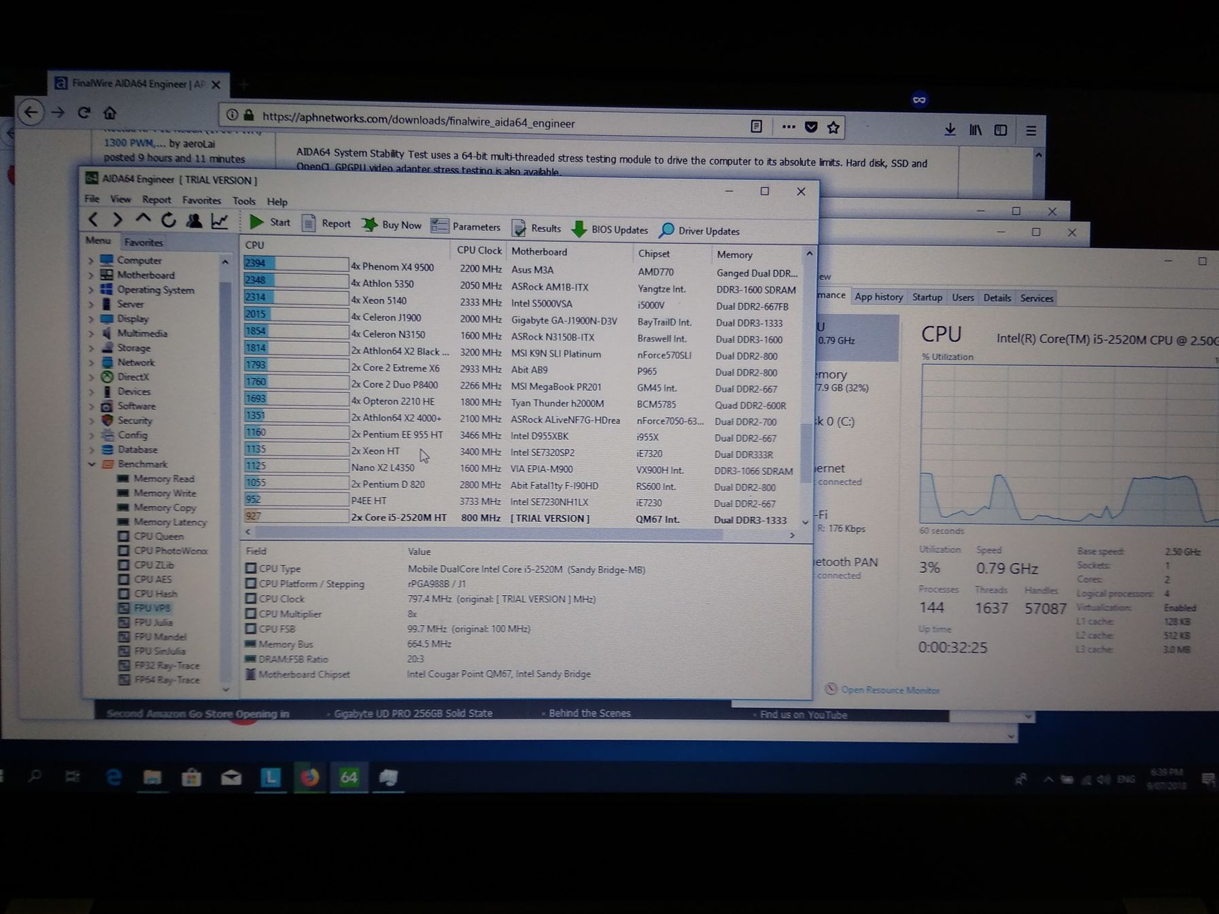Click the Database tree item icon
Image resolution: width=1219 pixels, height=914 pixels.
tap(107, 449)
